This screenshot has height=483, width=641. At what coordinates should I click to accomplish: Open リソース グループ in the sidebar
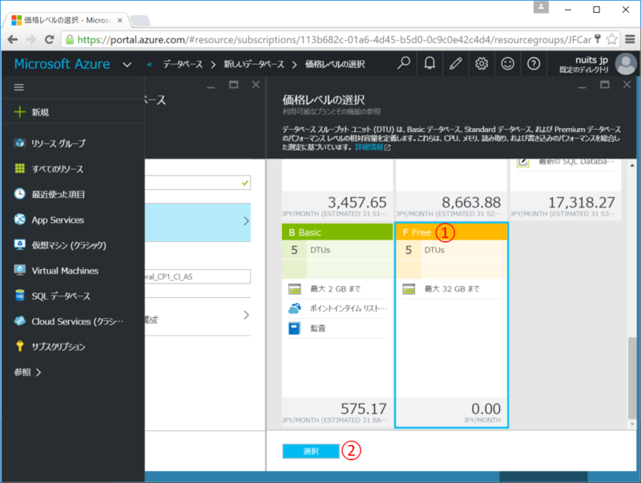coord(58,143)
